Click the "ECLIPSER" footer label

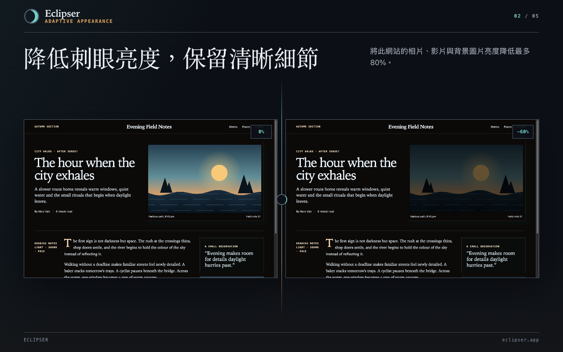click(x=36, y=340)
